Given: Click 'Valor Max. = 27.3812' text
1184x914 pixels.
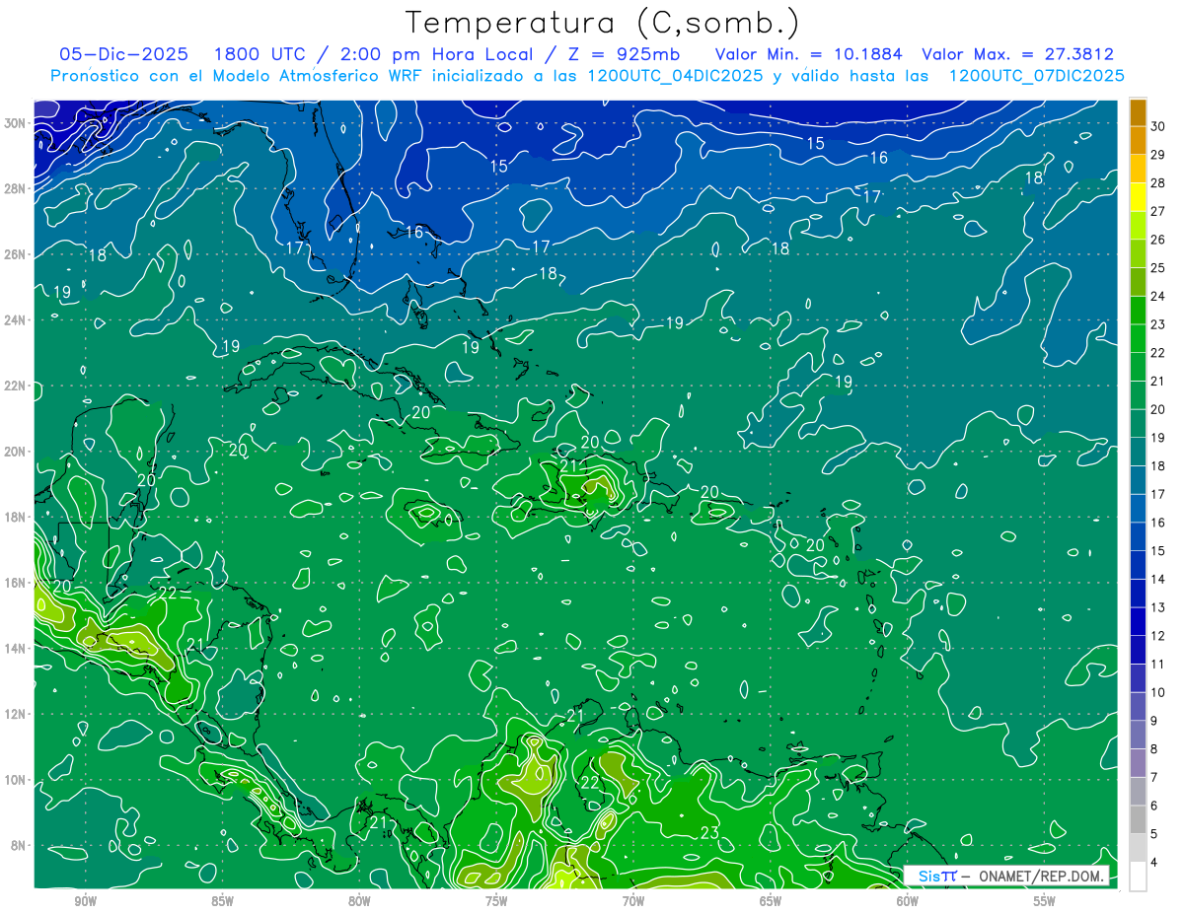Looking at the screenshot, I should [1018, 54].
